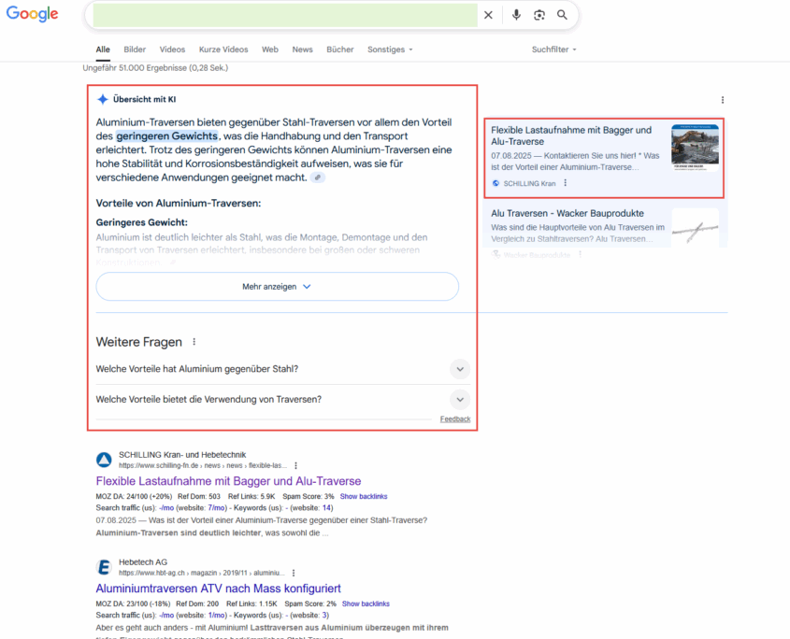
Task: Open three-dot menu next to SCHILLING Kran source
Action: (566, 183)
